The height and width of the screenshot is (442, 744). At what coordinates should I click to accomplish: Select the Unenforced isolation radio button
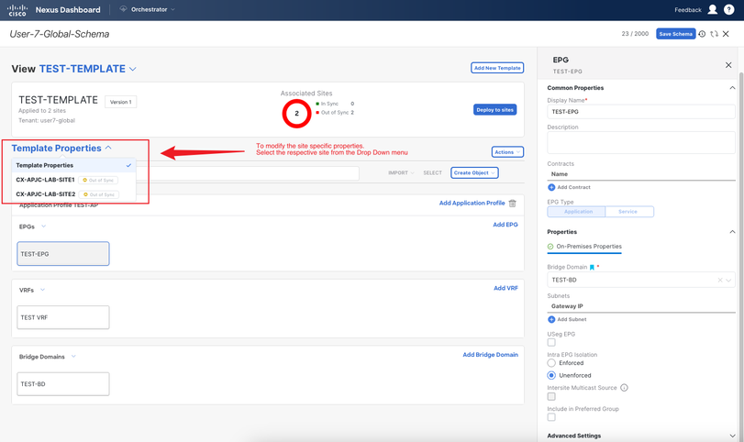click(x=550, y=375)
